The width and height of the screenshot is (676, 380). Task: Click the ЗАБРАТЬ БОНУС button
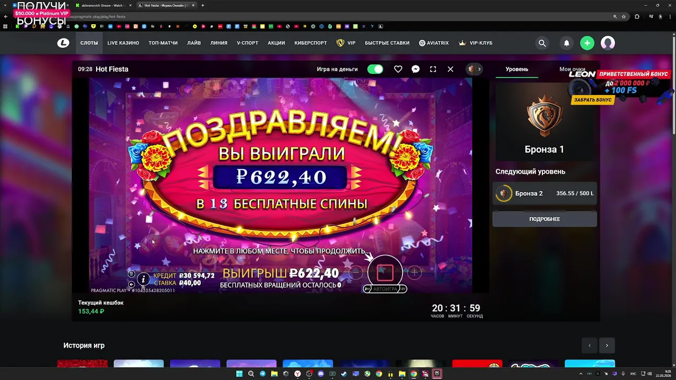[x=593, y=100]
